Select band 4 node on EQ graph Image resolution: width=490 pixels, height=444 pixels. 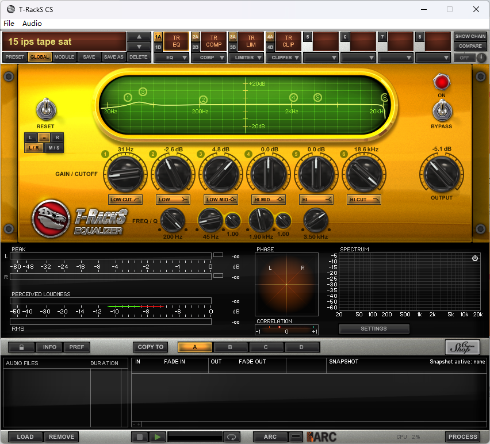coord(293,98)
